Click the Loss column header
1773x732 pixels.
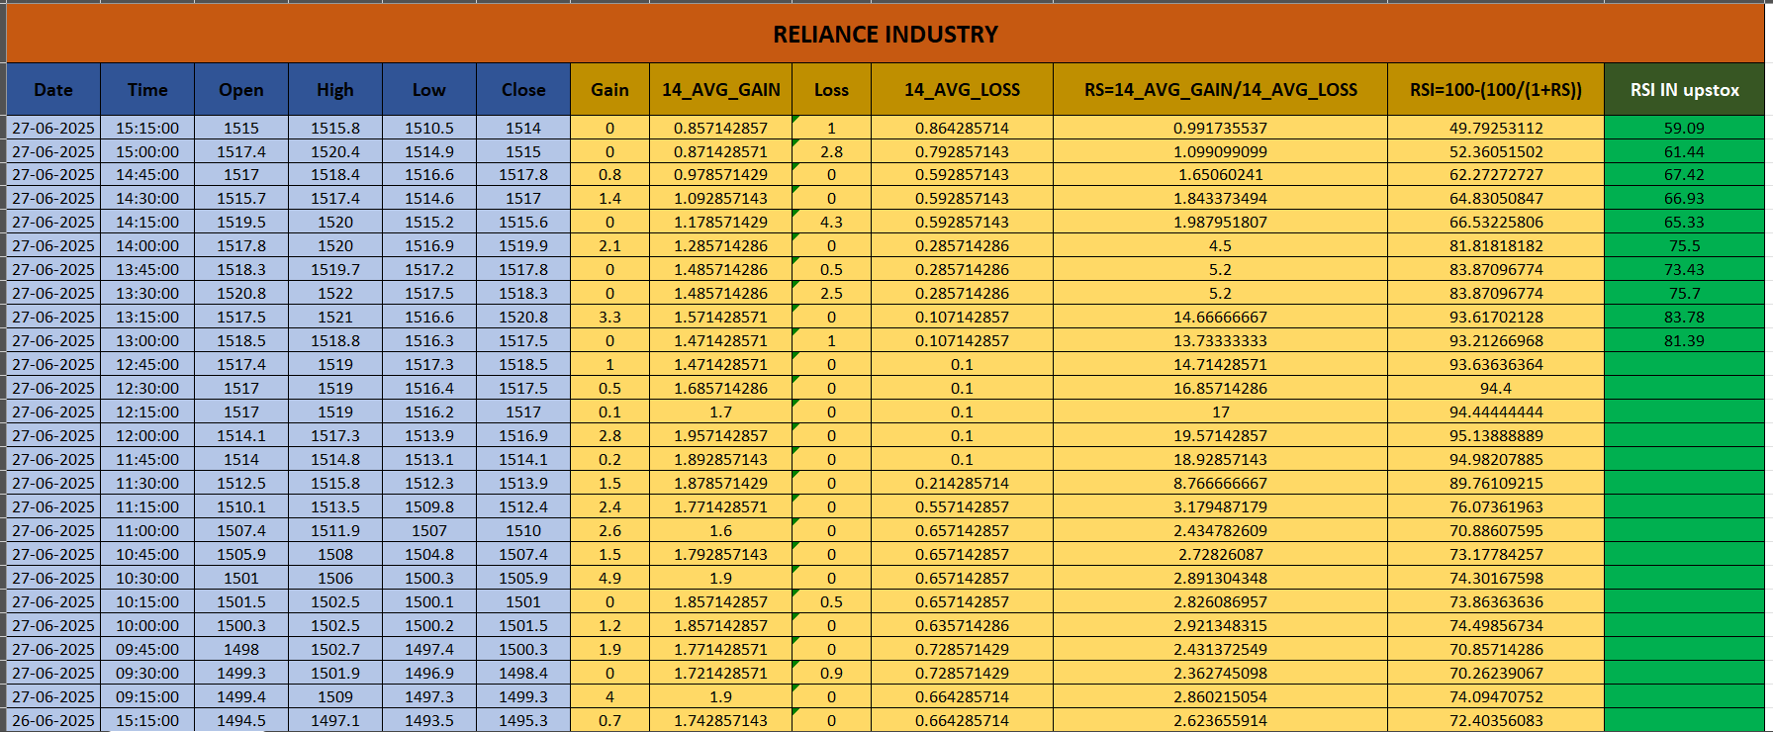pos(831,90)
